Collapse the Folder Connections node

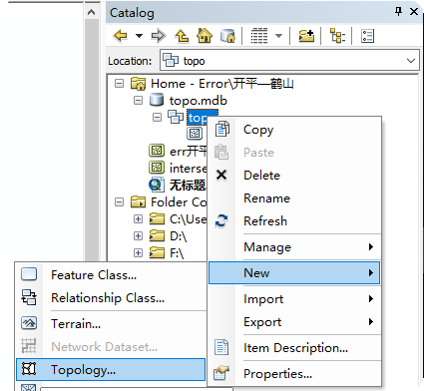pyautogui.click(x=119, y=201)
